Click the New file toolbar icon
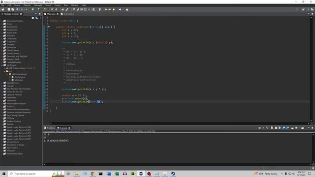Viewport: 315px width, 177px height. tap(3, 9)
